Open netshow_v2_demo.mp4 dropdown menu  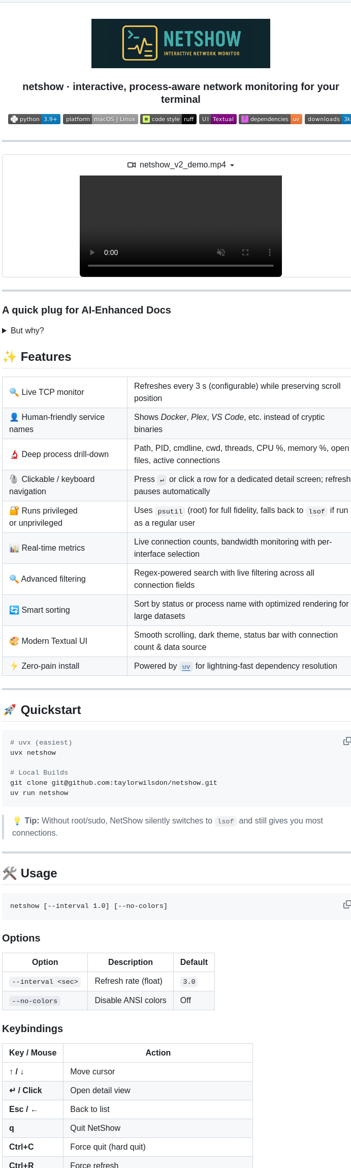pyautogui.click(x=232, y=165)
